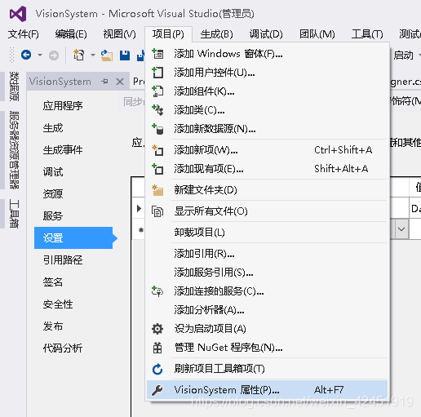Click the Add User Control icon
This screenshot has height=417, width=421.
point(157,73)
